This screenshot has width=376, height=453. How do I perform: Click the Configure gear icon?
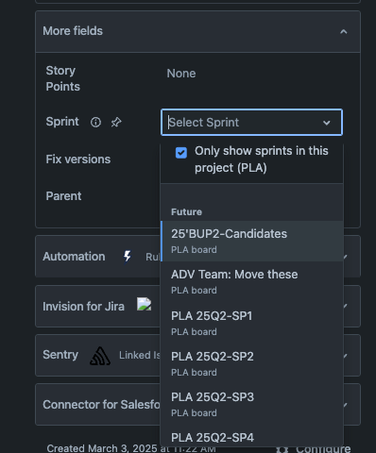[282, 449]
